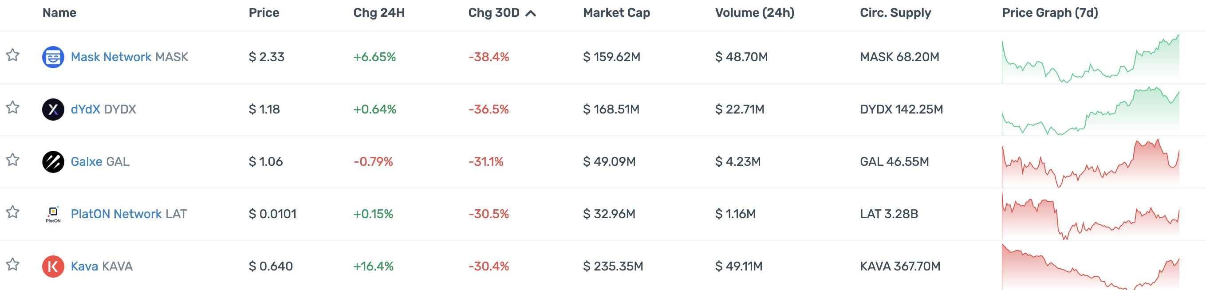Open the dYdX DYDX link

click(x=103, y=110)
